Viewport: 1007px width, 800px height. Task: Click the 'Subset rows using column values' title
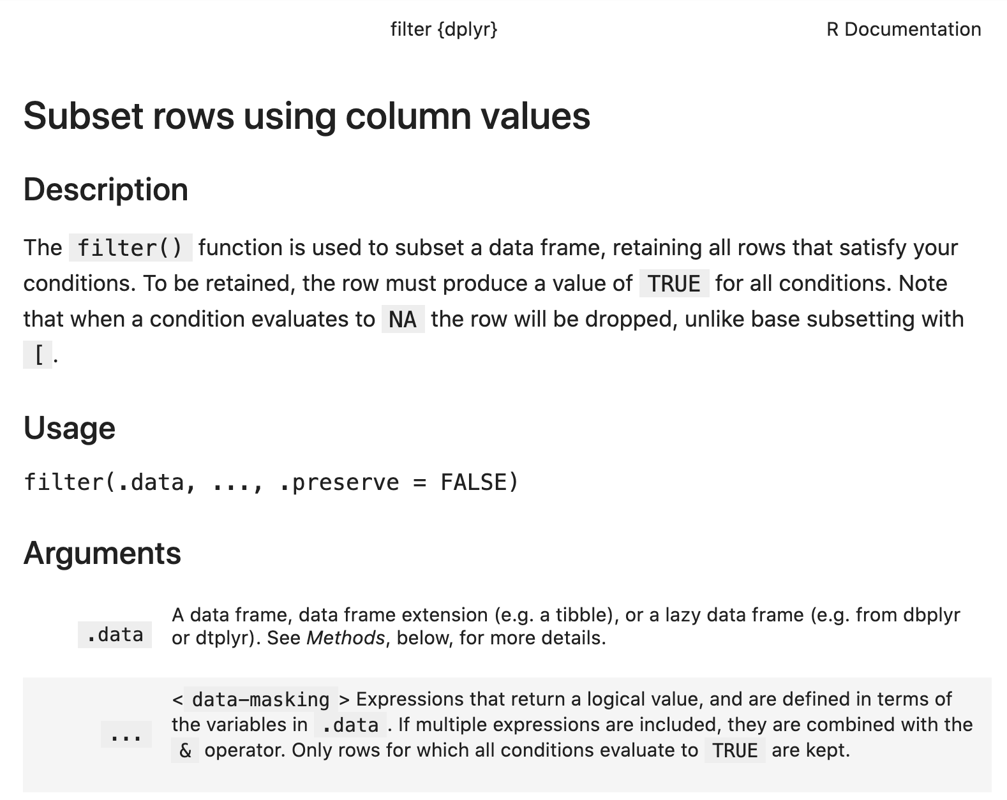pos(307,116)
